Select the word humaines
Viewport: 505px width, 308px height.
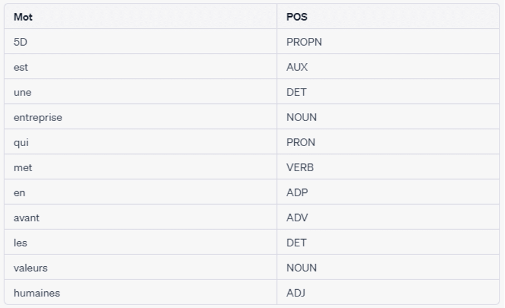tap(37, 293)
